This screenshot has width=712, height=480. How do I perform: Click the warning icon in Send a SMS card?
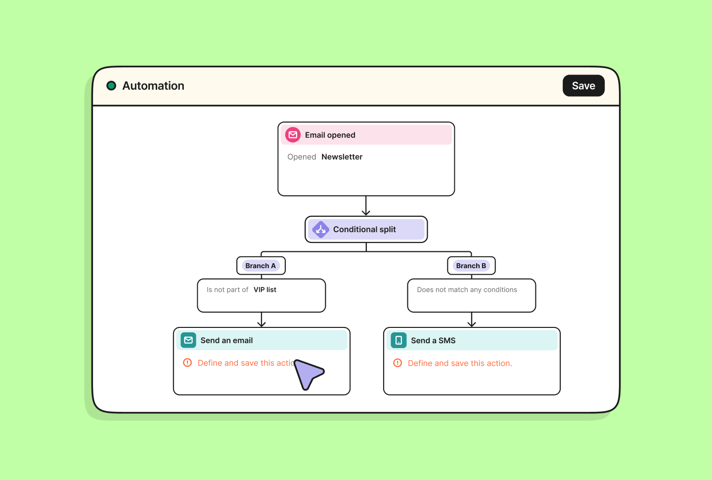click(x=398, y=363)
